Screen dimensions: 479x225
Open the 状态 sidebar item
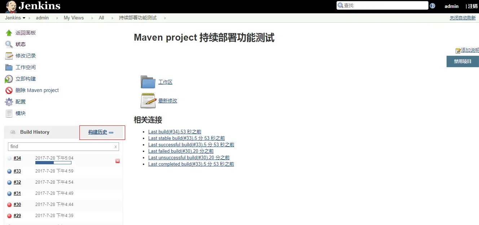click(x=21, y=44)
